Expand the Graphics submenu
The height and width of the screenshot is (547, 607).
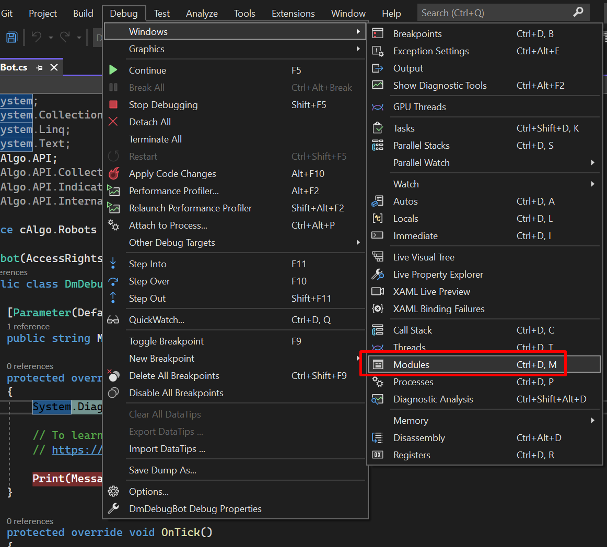point(235,49)
